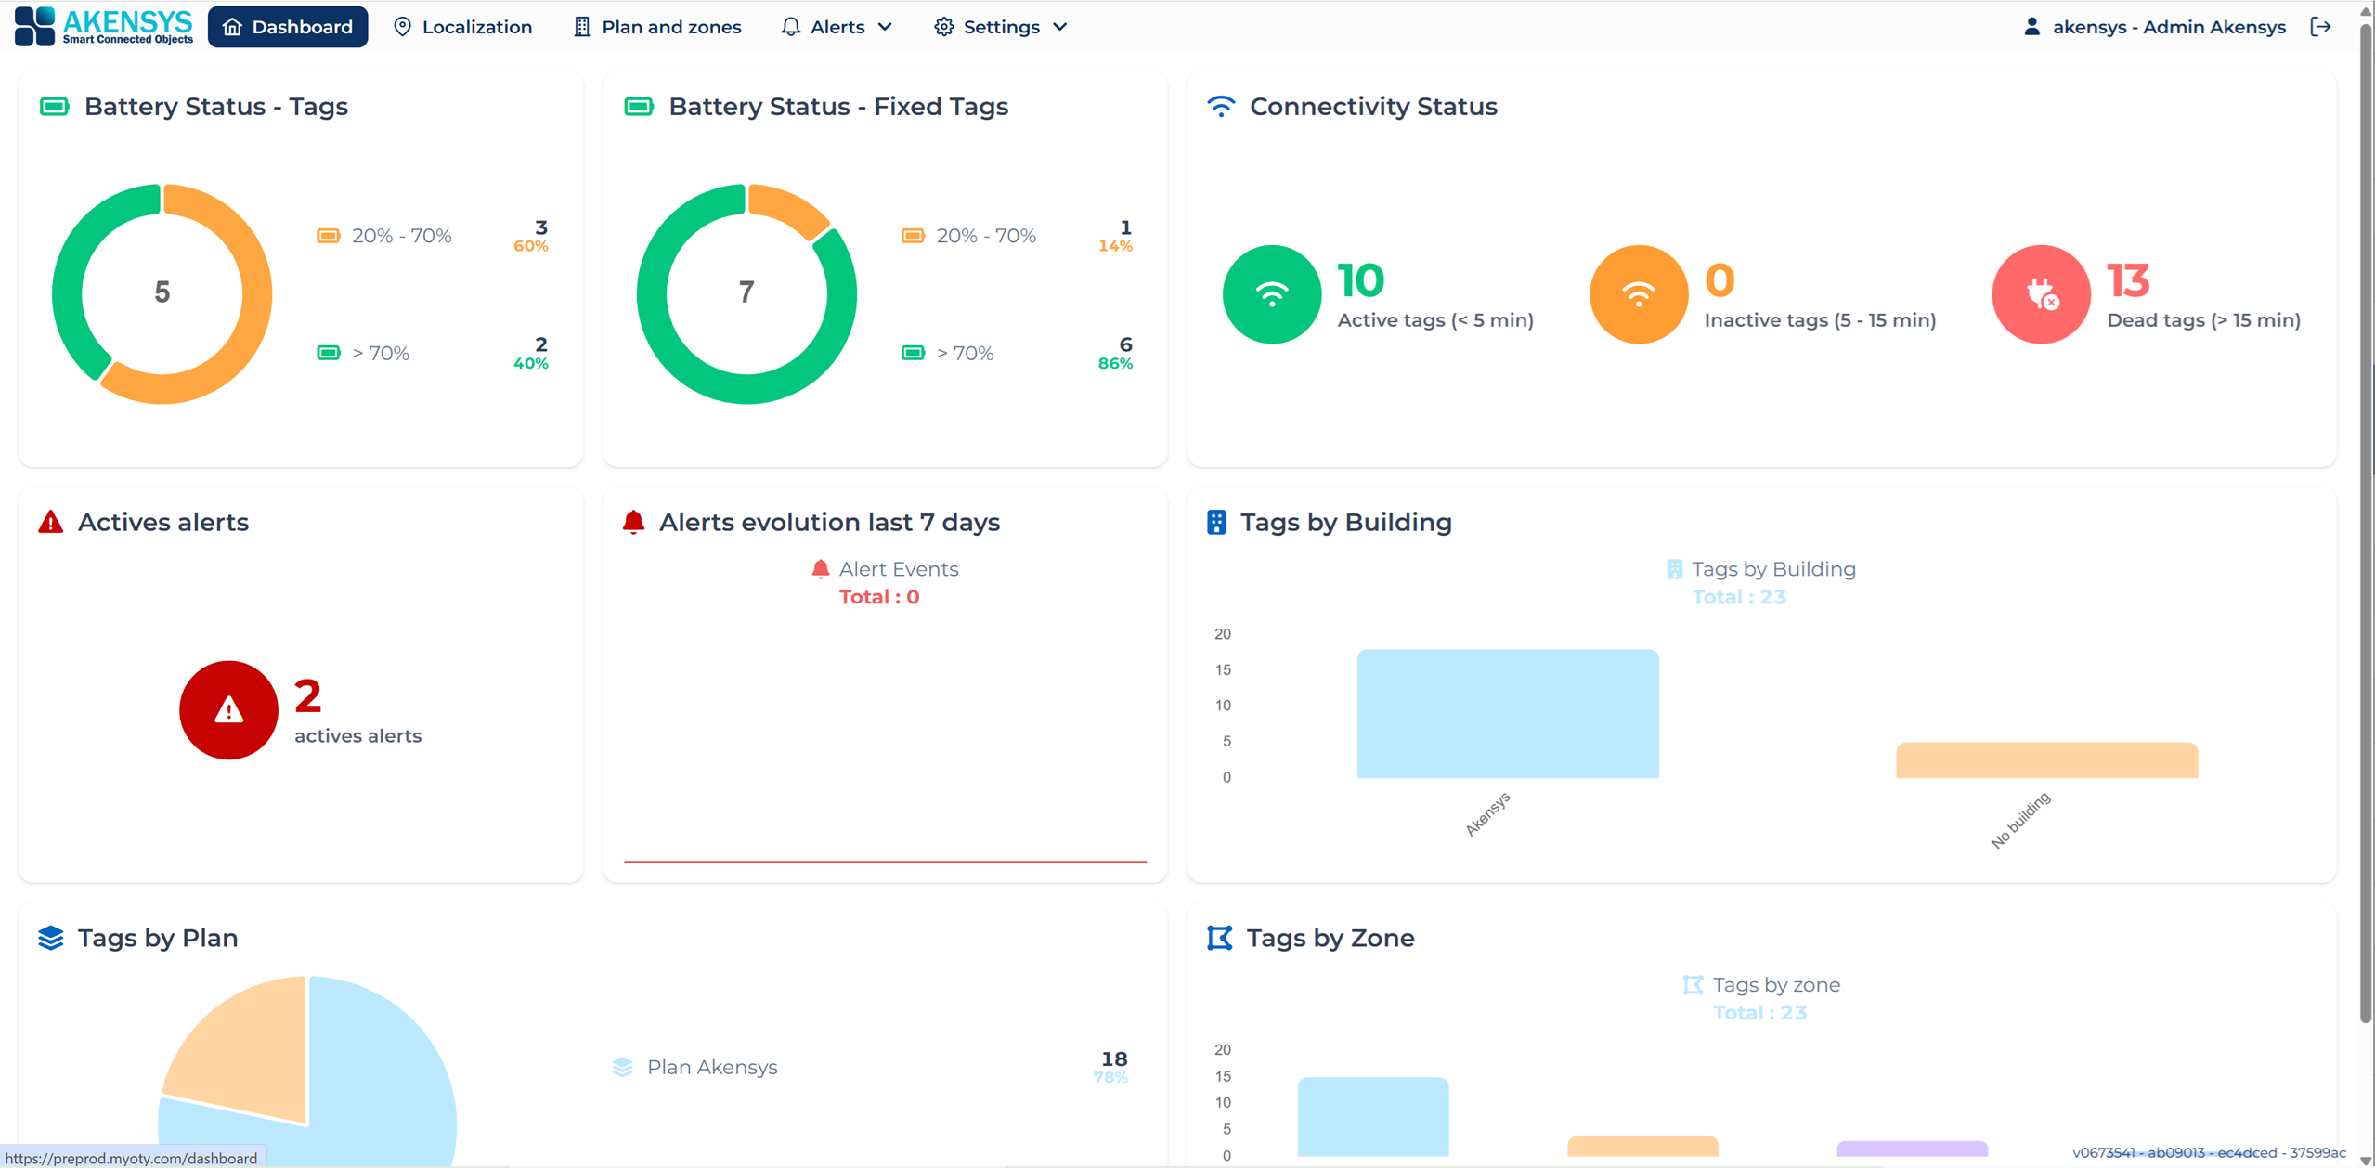The height and width of the screenshot is (1168, 2375).
Task: Click the orange Inactive tags icon
Action: [1638, 294]
